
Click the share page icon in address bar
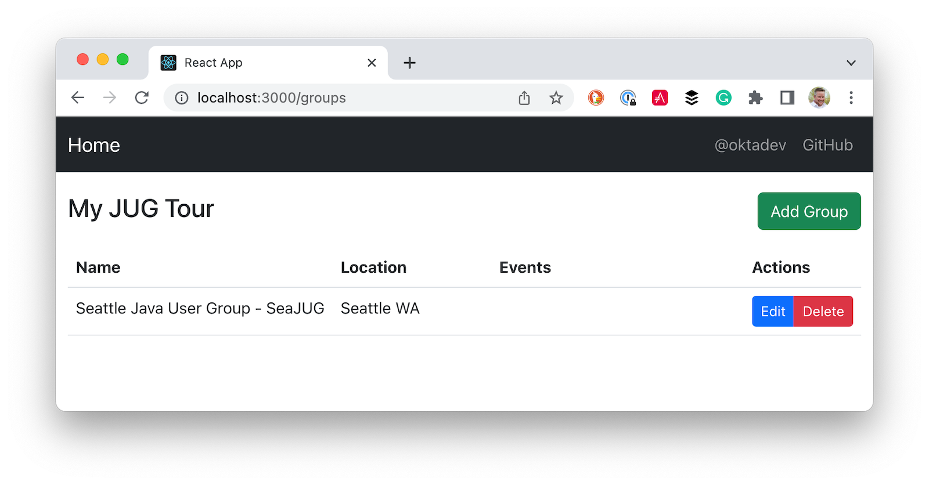click(524, 98)
